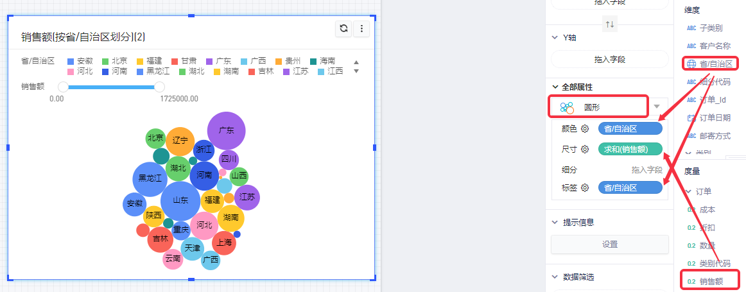Click the calendar icon beside 订单日期 field
This screenshot has width=746, height=292.
point(691,118)
